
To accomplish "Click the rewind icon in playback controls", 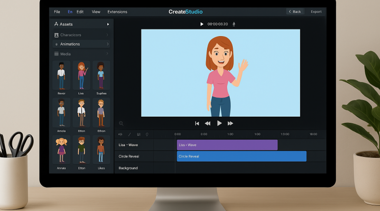I will click(x=208, y=123).
